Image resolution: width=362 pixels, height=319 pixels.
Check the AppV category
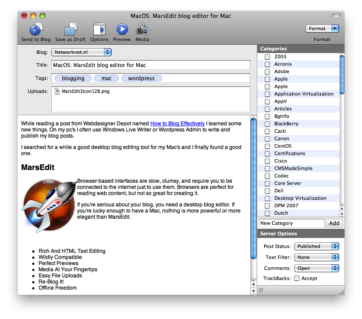coord(267,101)
